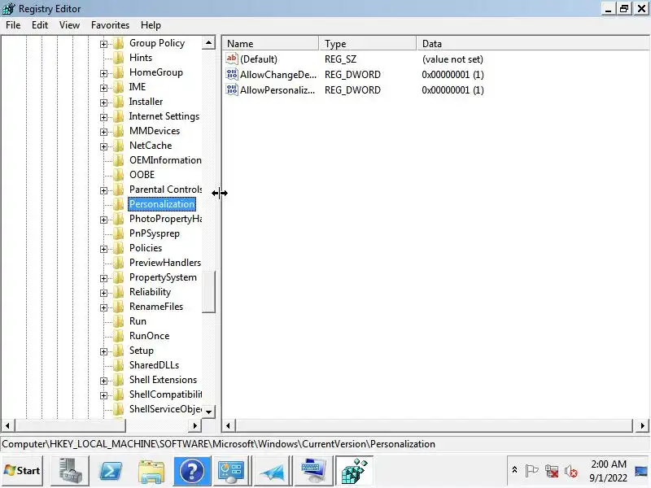The image size is (651, 488).
Task: Open the Favorites menu
Action: click(x=110, y=25)
